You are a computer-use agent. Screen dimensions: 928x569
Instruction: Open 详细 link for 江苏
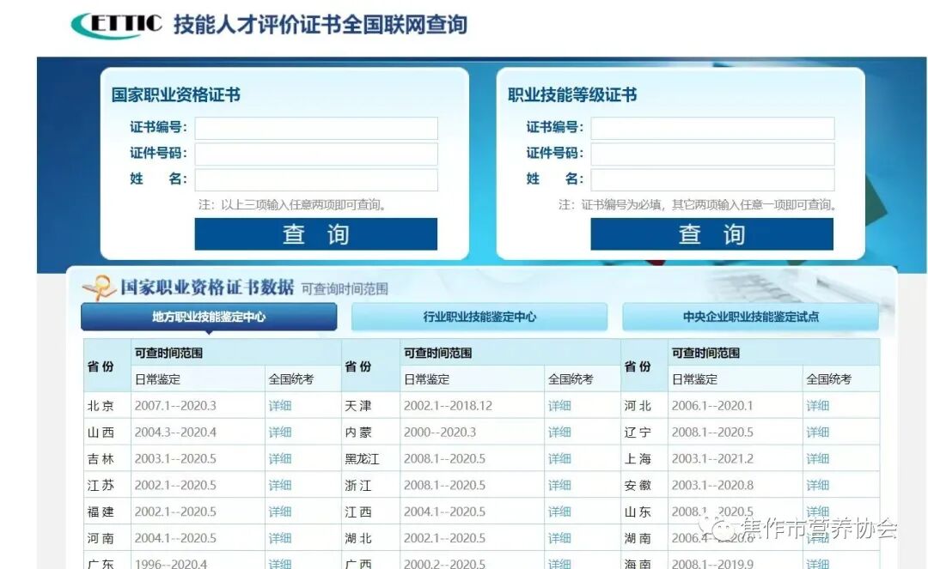pyautogui.click(x=280, y=485)
